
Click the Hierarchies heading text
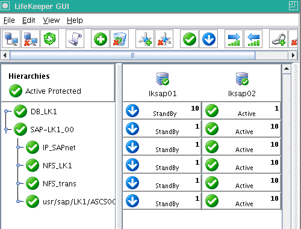coord(29,76)
